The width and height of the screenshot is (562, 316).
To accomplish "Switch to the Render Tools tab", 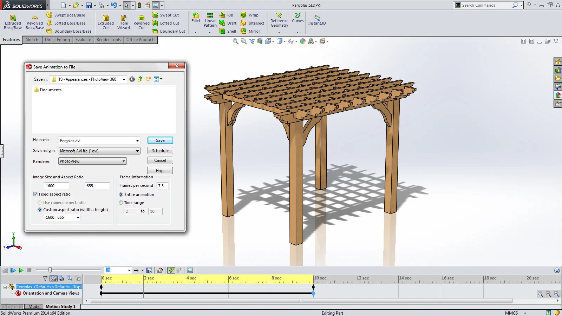I will coord(109,40).
